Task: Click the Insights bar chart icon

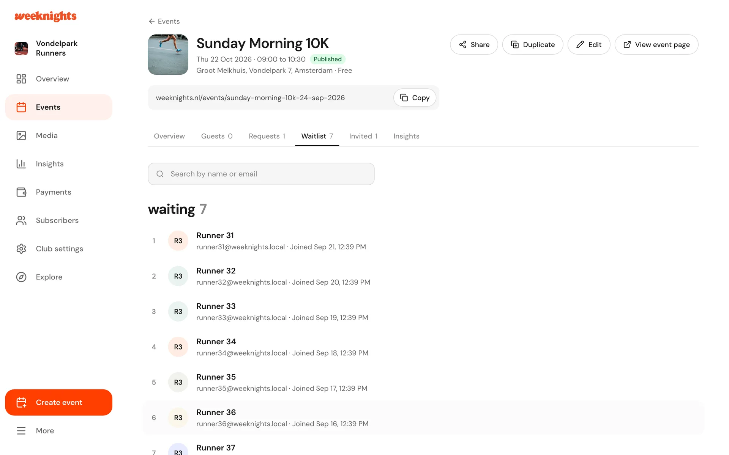Action: [x=21, y=164]
